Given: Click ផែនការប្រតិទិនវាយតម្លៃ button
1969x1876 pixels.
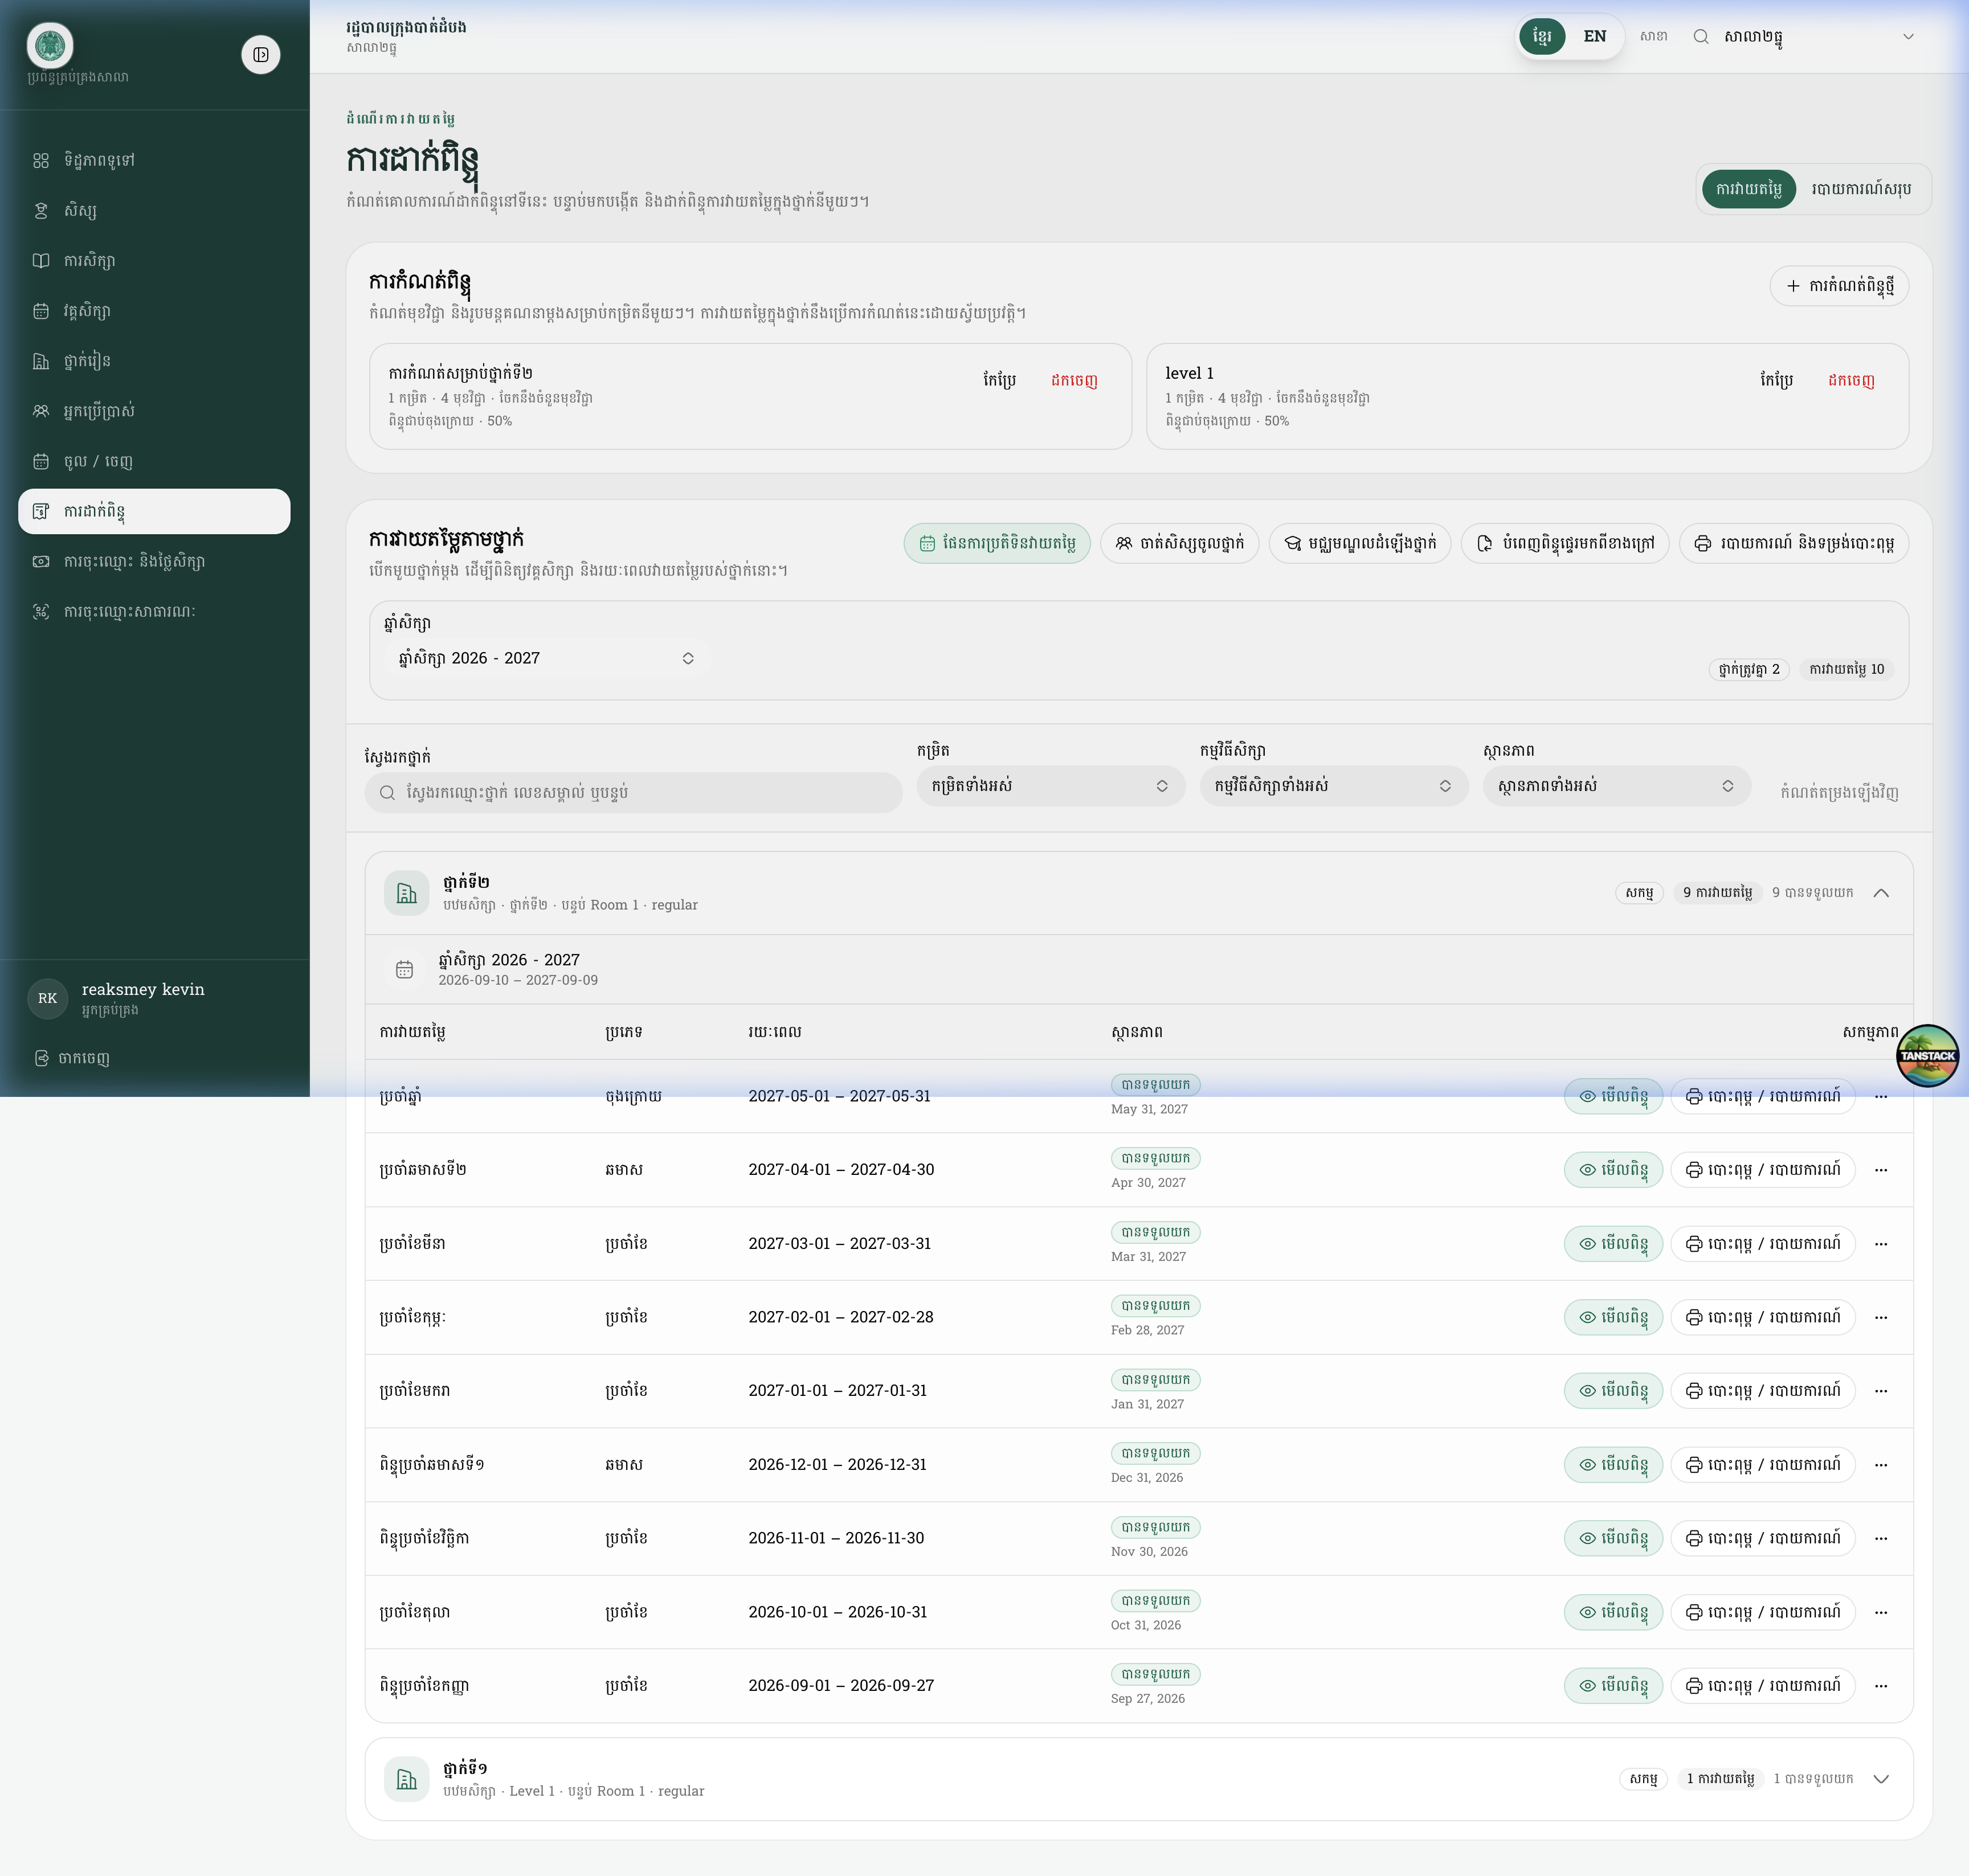Looking at the screenshot, I should click(996, 543).
